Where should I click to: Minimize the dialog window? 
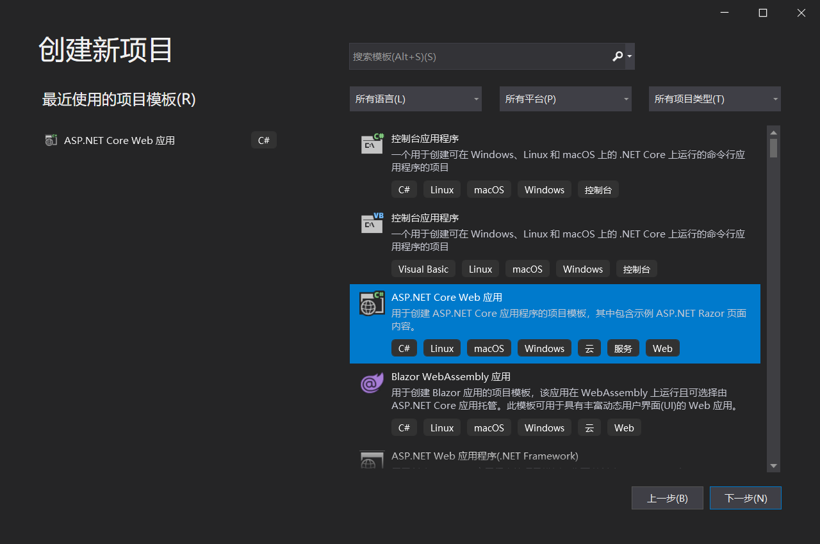tap(724, 13)
